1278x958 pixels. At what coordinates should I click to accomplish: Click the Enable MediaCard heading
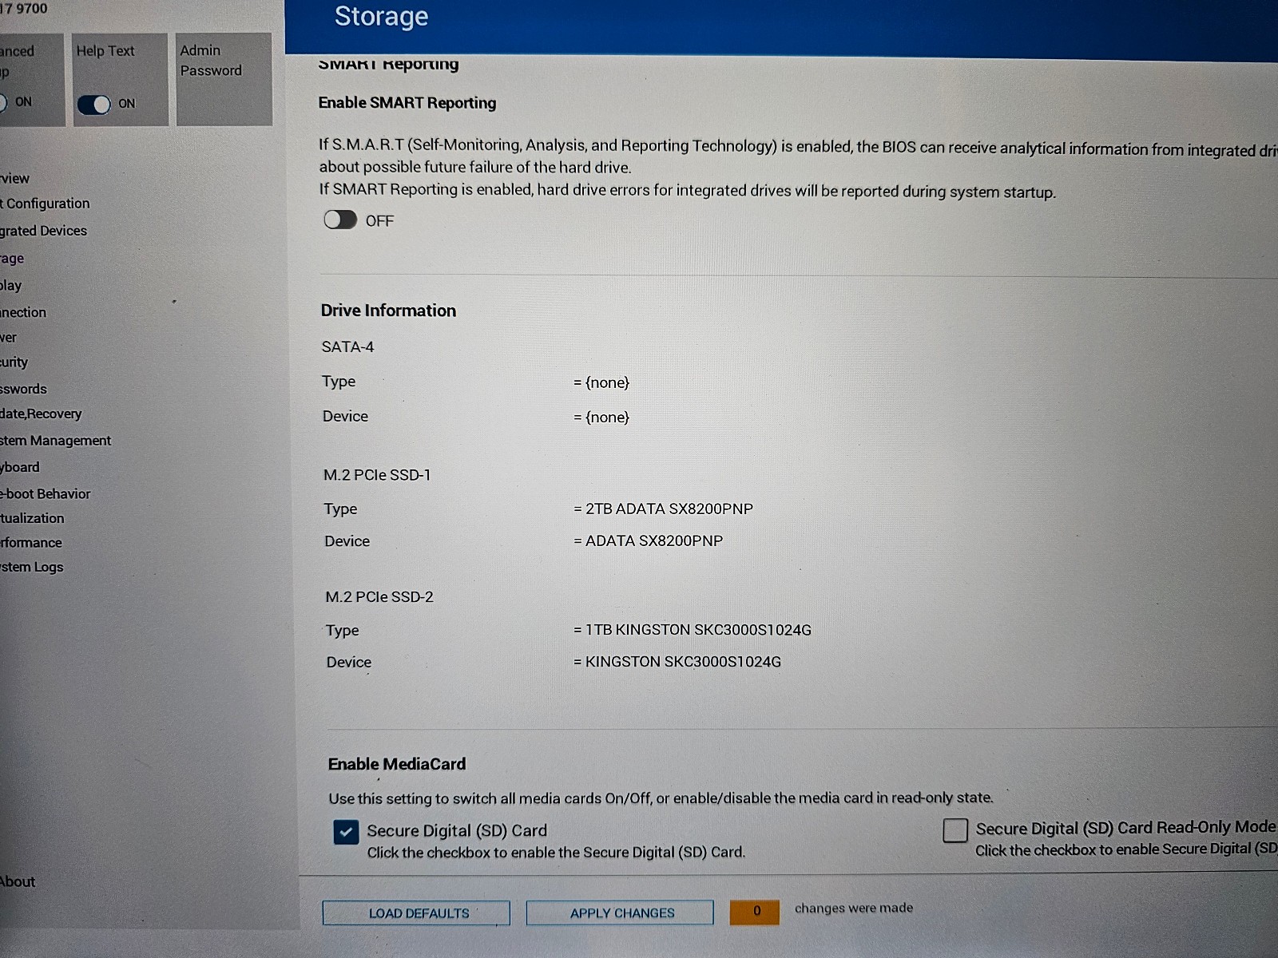(x=397, y=764)
